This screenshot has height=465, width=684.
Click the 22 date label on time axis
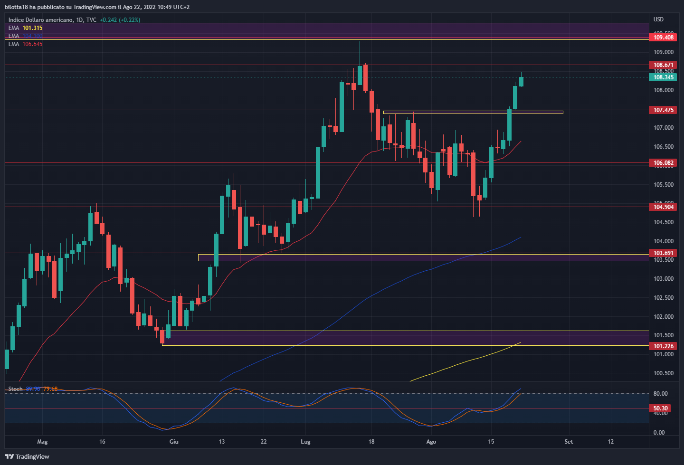click(264, 442)
